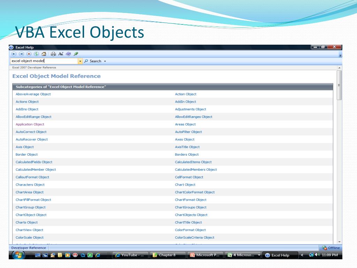Switch to the YouTube taskbar window
Viewport: 357px width, 268px height.
click(x=130, y=255)
